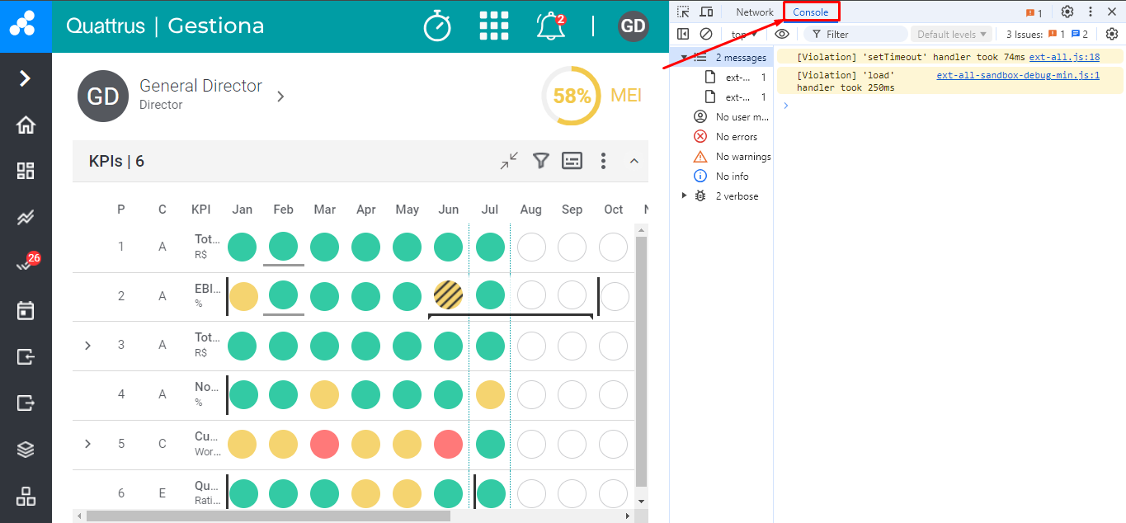The width and height of the screenshot is (1126, 523).
Task: Switch to the Console tab in DevTools
Action: coord(811,12)
